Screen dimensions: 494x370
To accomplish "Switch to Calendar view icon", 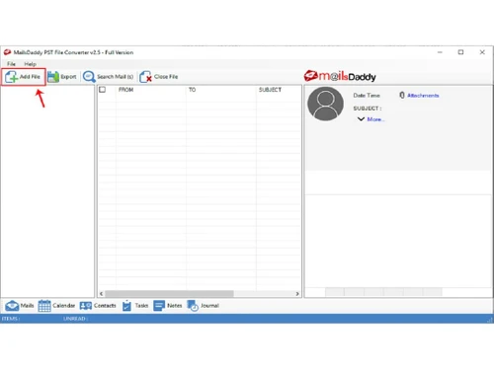I will point(44,306).
